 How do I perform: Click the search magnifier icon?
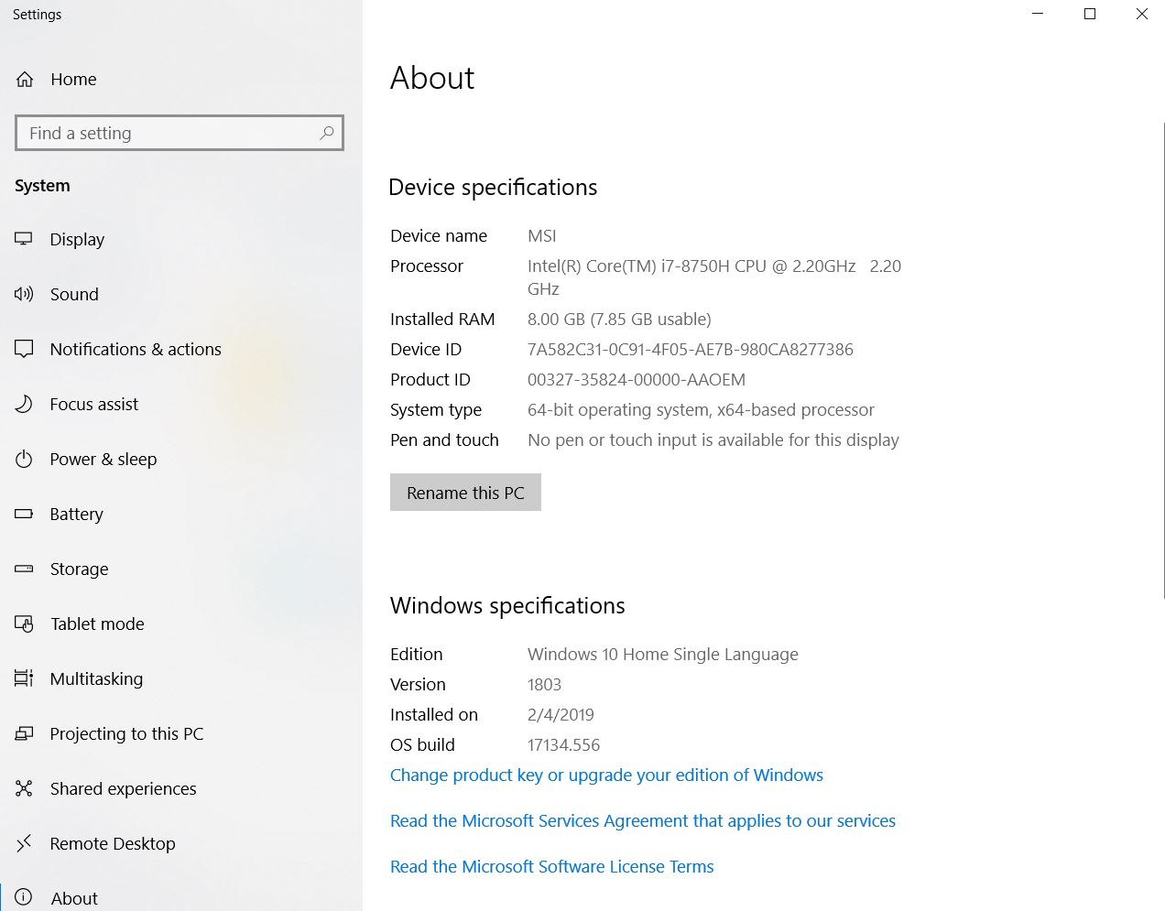pos(326,133)
